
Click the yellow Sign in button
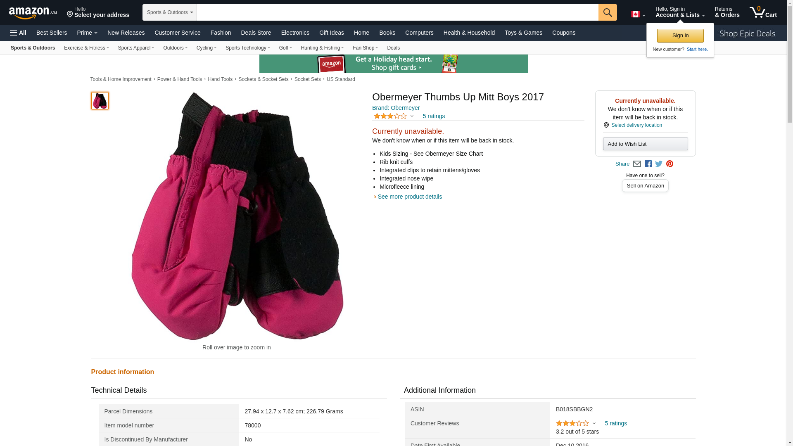pyautogui.click(x=680, y=36)
